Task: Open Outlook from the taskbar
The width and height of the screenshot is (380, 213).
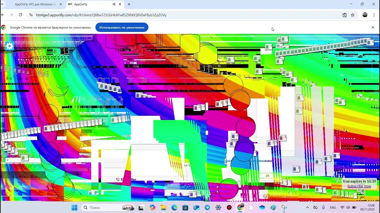Action: (x=196, y=208)
